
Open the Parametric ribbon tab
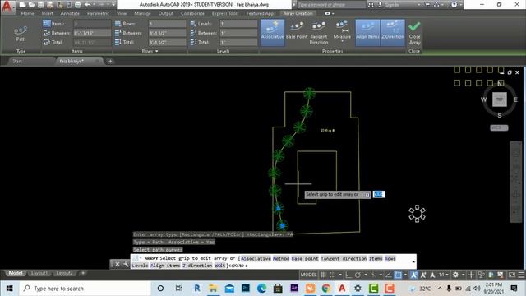98,13
